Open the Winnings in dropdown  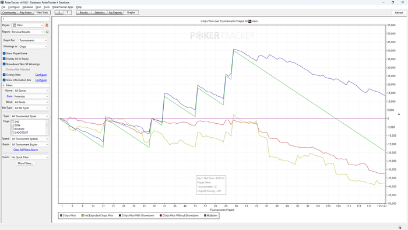[x=33, y=47]
